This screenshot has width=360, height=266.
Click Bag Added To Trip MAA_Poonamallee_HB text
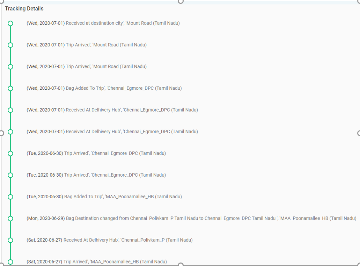[104, 197]
